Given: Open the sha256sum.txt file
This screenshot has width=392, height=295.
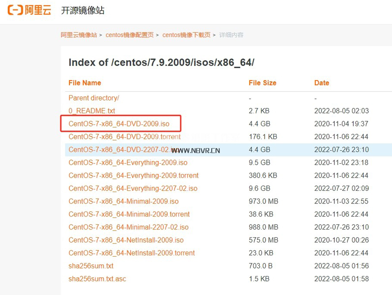Looking at the screenshot, I should (x=91, y=266).
